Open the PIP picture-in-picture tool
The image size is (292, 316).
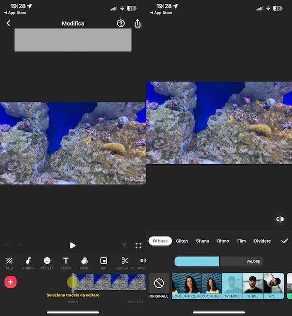point(103,263)
